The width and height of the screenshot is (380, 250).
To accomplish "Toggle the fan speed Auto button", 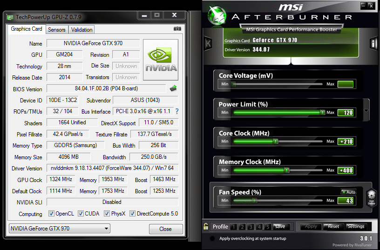I will pos(348,192).
